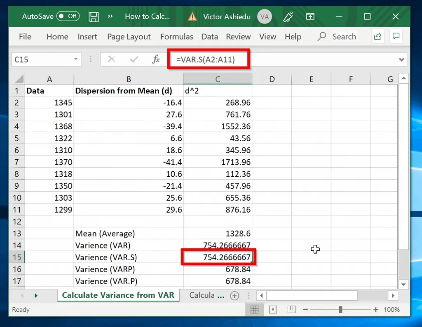This screenshot has height=327, width=422.
Task: Click the zoom slider handle
Action: (340, 310)
